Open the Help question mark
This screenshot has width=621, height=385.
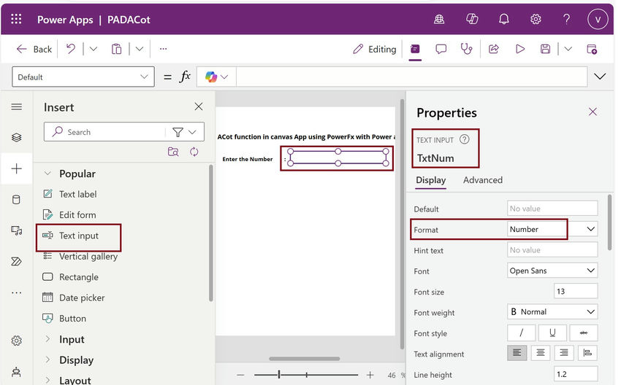[567, 19]
